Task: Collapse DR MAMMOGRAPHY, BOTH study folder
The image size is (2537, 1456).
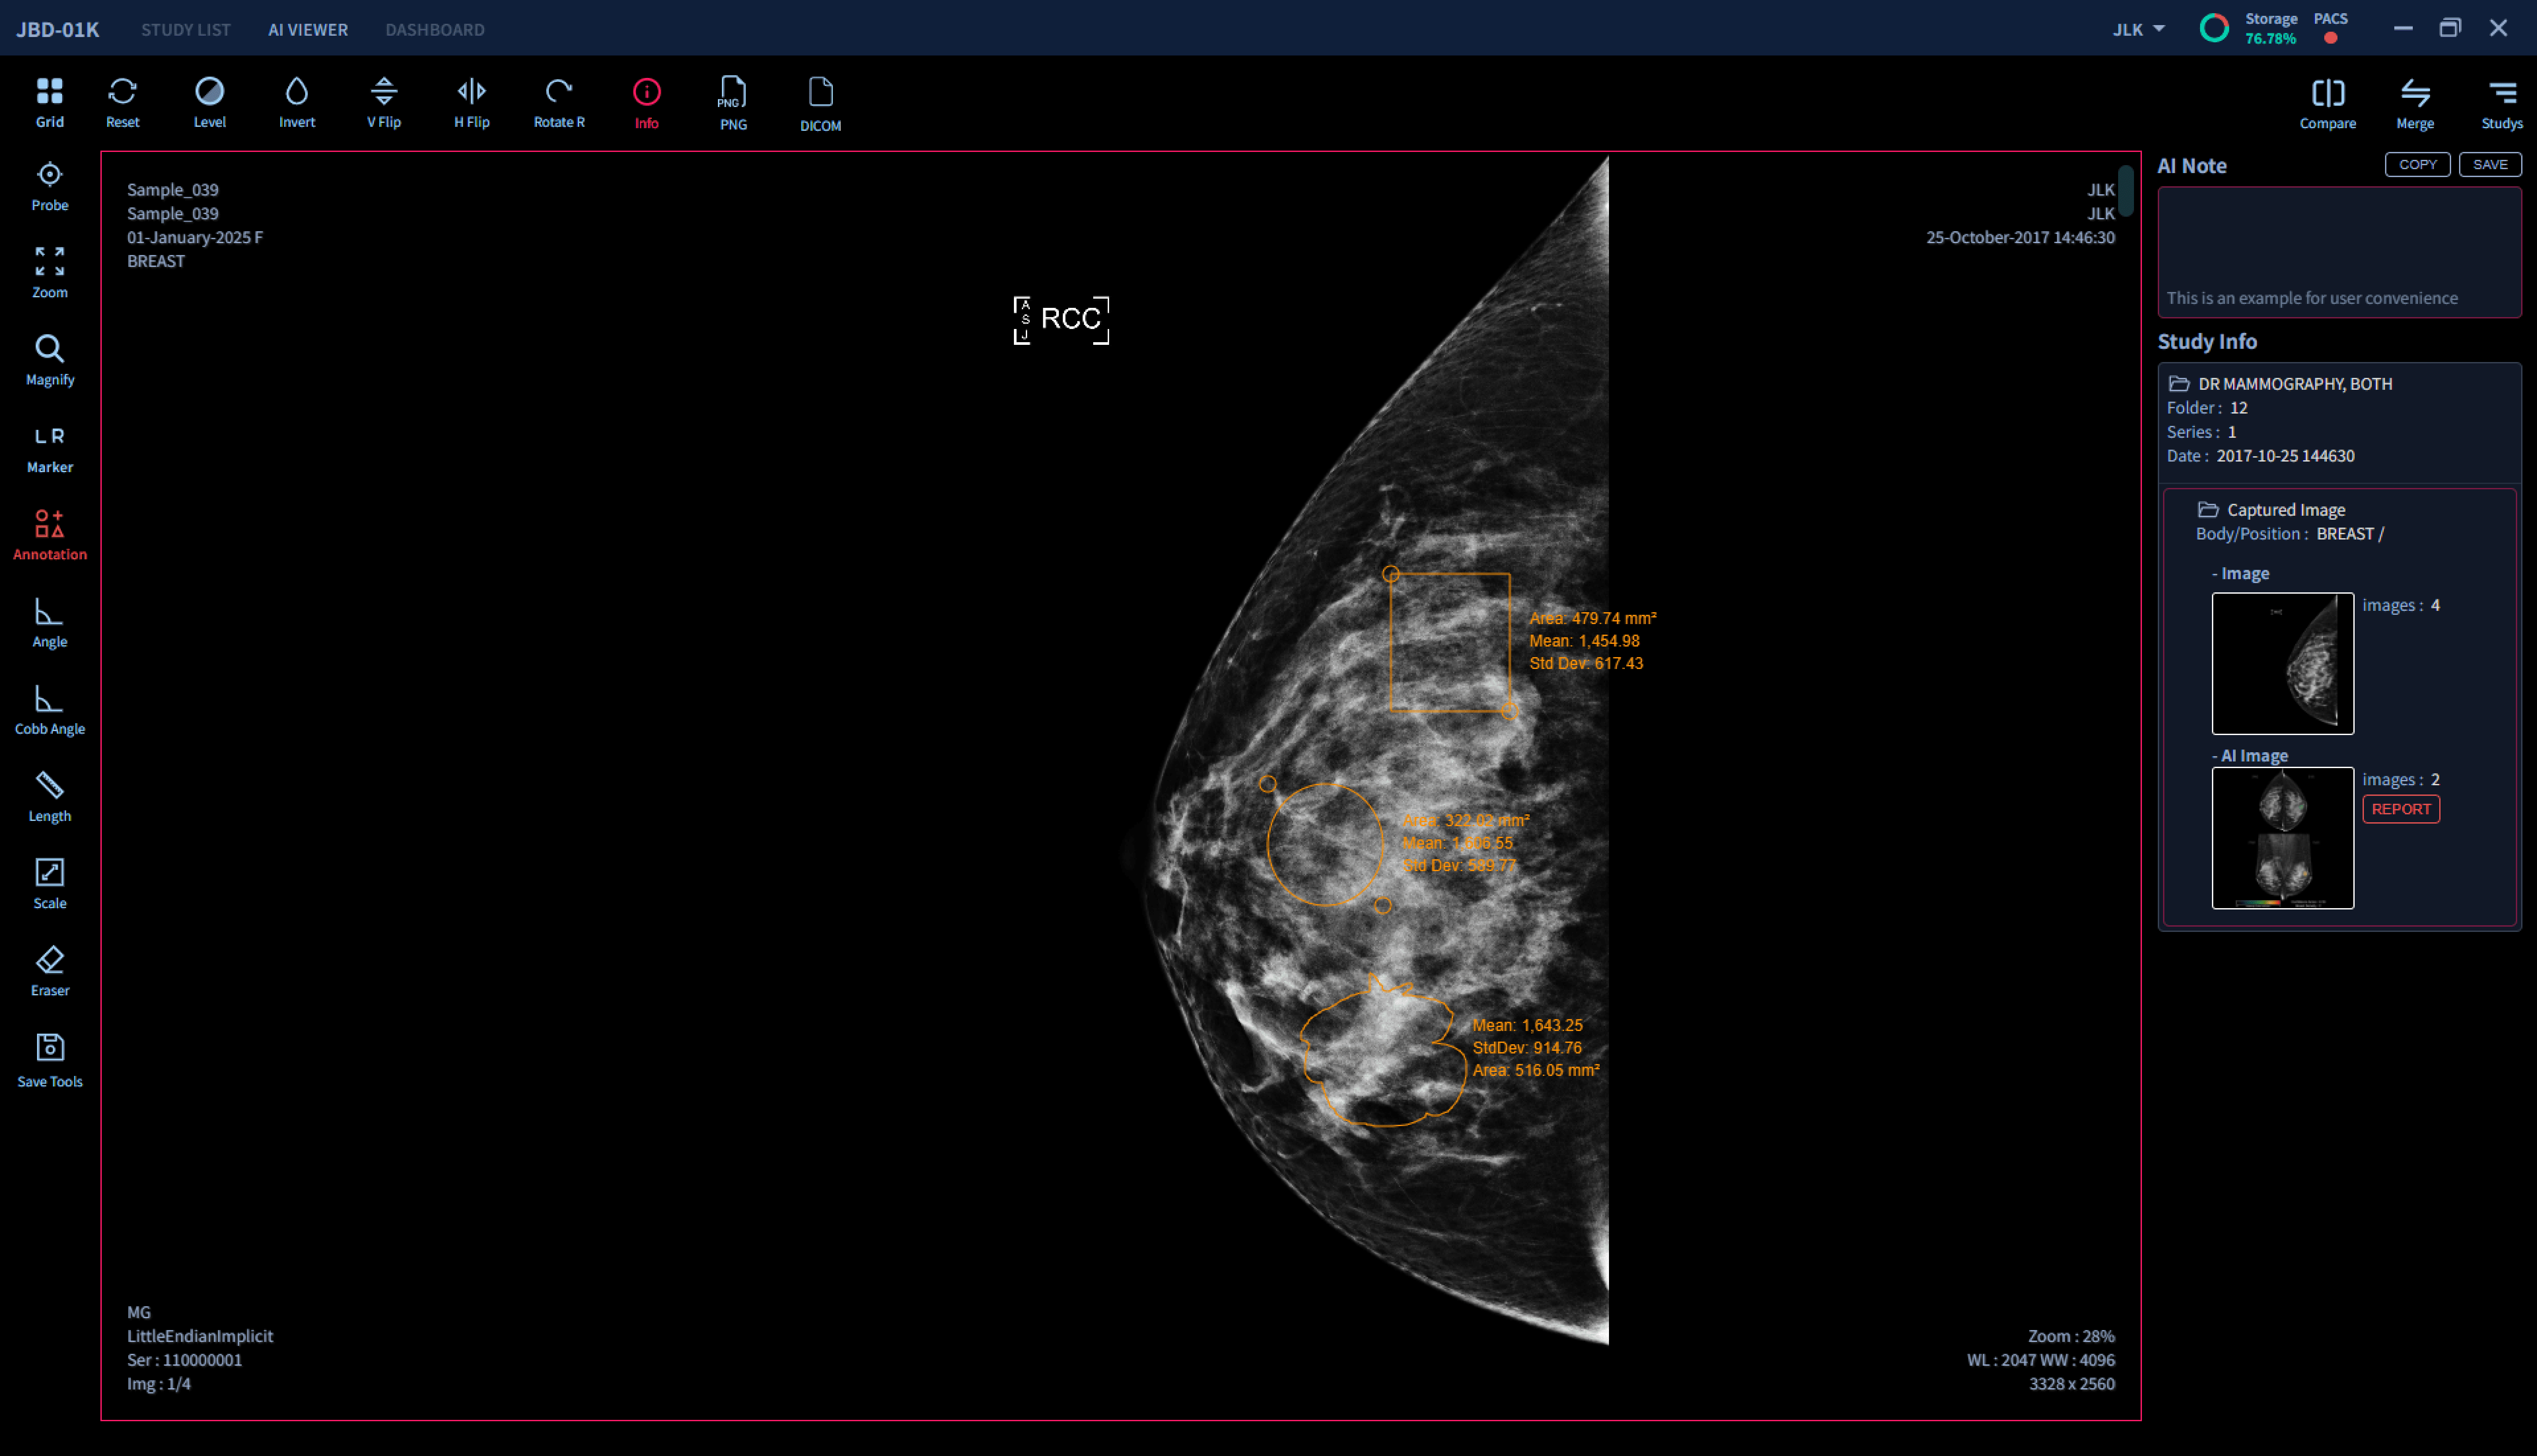Action: point(2178,384)
